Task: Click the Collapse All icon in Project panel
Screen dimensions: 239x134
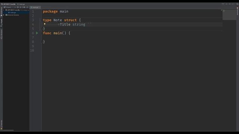Action: coord(21,7)
